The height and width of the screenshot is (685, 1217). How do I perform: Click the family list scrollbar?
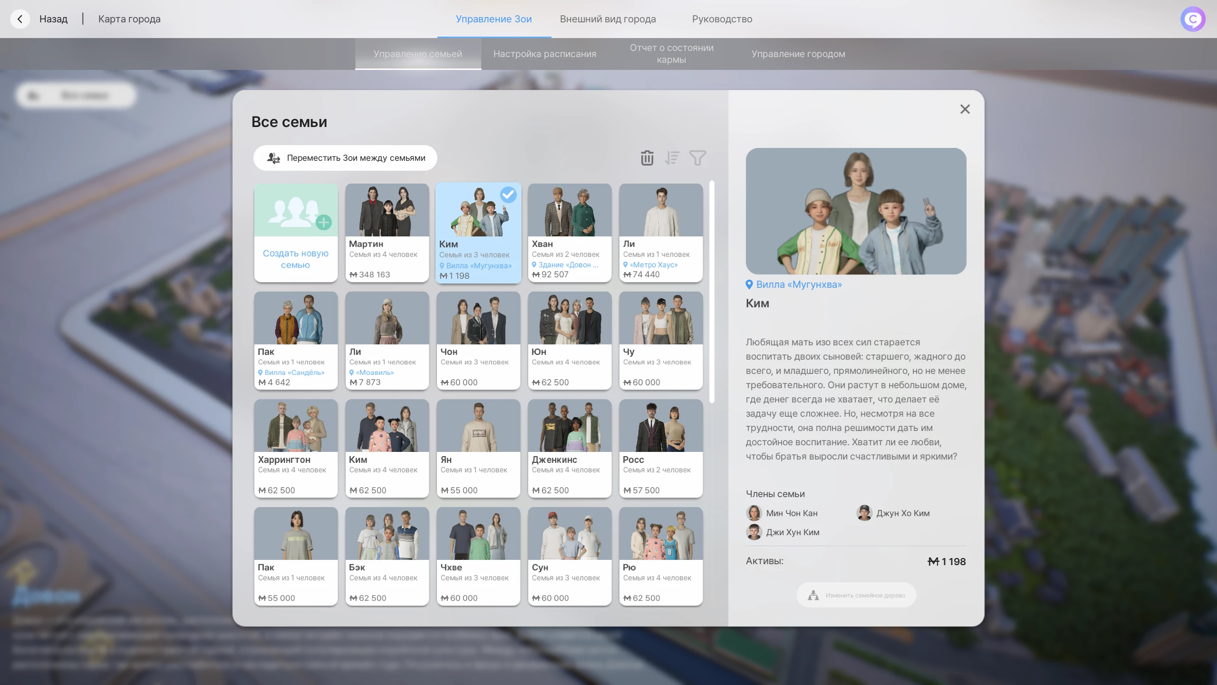[712, 292]
